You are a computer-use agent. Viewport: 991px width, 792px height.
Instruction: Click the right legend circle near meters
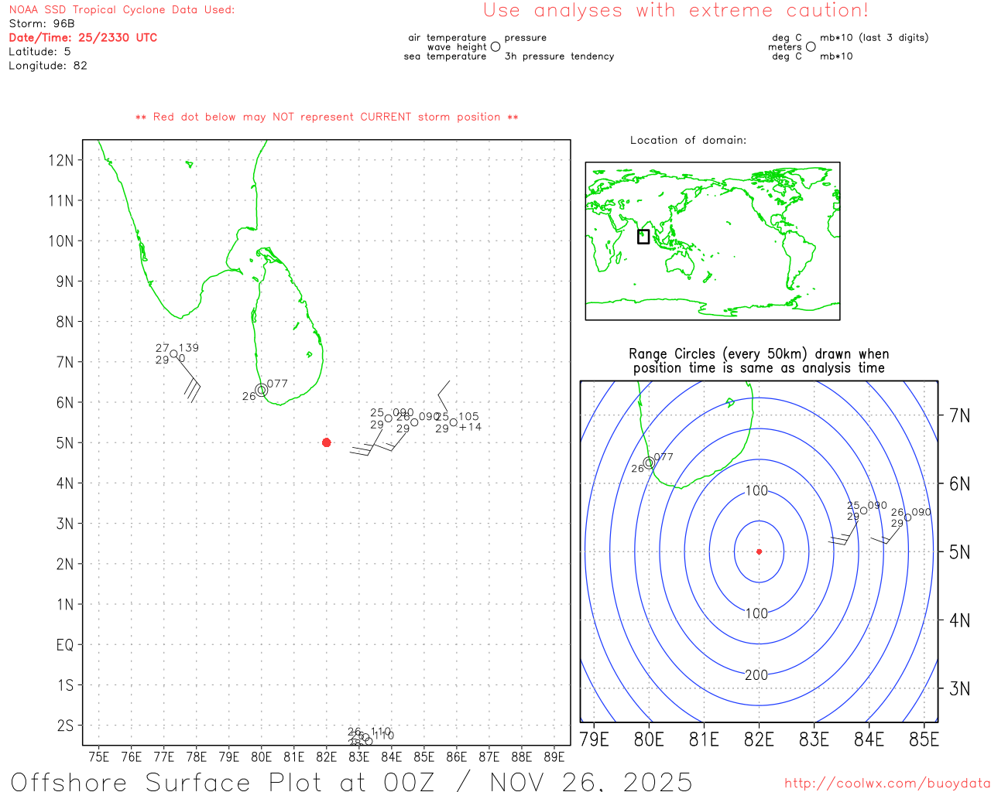(811, 46)
